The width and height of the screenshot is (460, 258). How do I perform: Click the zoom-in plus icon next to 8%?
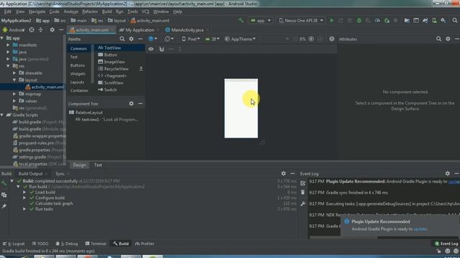click(311, 39)
